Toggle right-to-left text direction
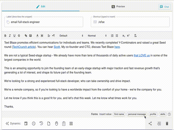Screen dimensions: 174x130 (x=53, y=35)
